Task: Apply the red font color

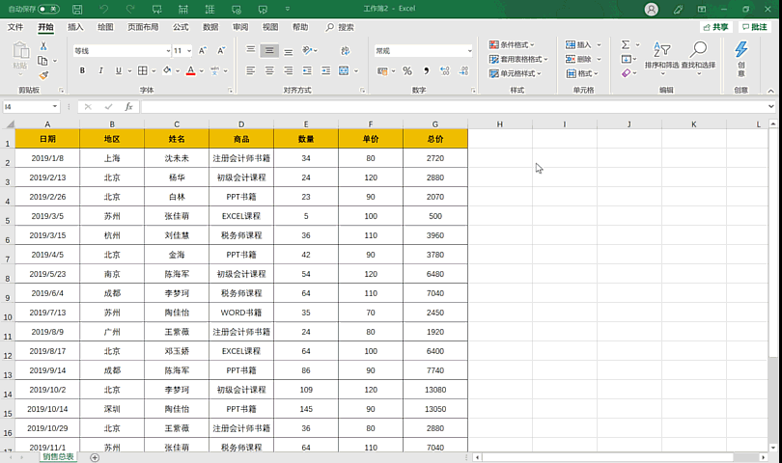Action: point(190,70)
